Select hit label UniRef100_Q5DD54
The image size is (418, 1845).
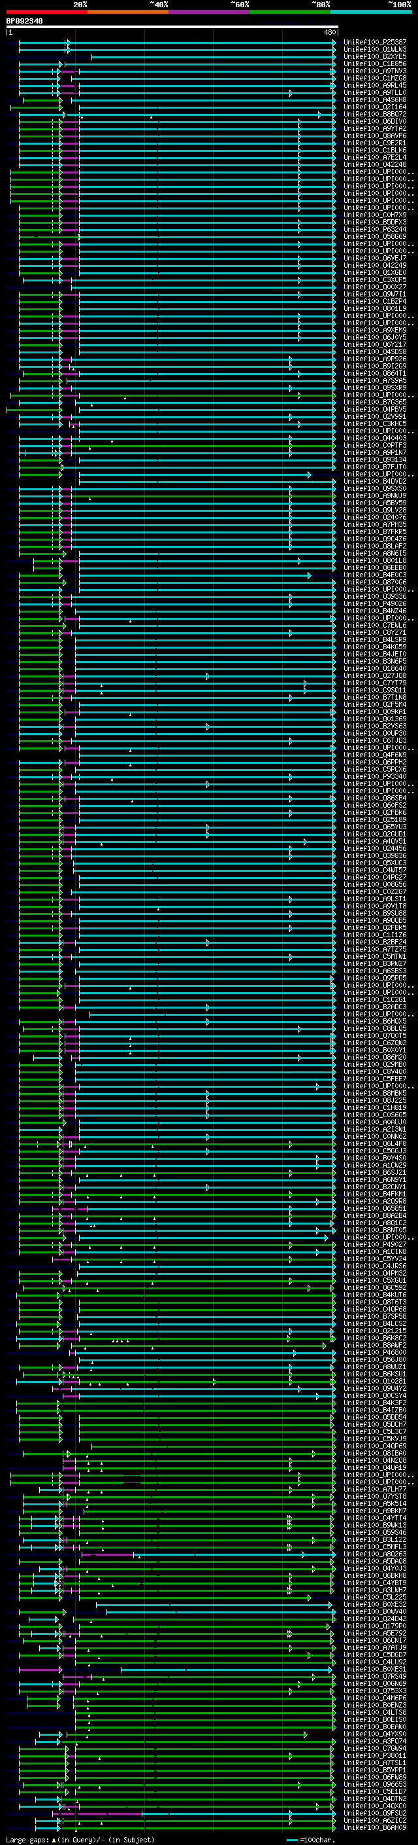coord(374,1418)
